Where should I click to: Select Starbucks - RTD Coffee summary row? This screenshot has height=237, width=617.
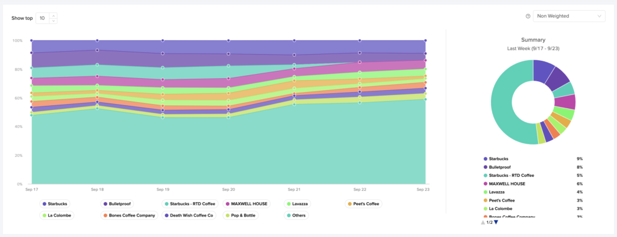(x=533, y=175)
